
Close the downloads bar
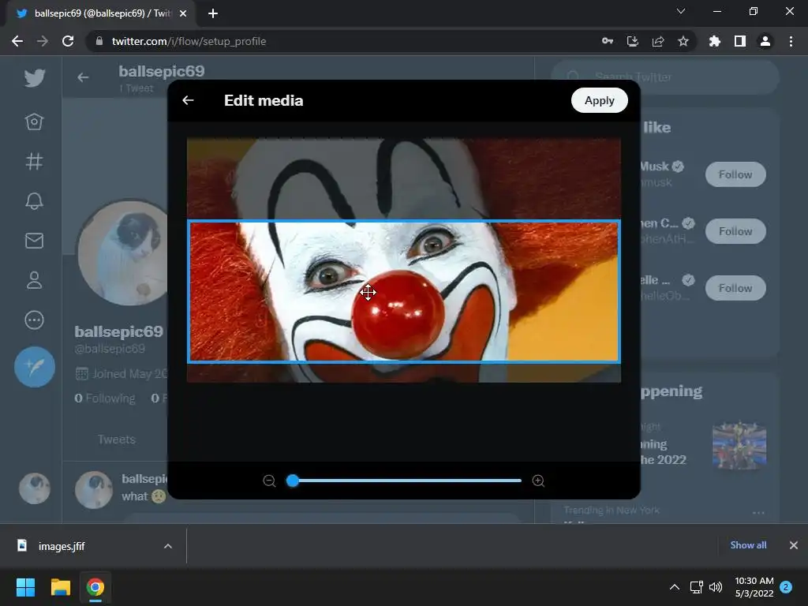(794, 545)
